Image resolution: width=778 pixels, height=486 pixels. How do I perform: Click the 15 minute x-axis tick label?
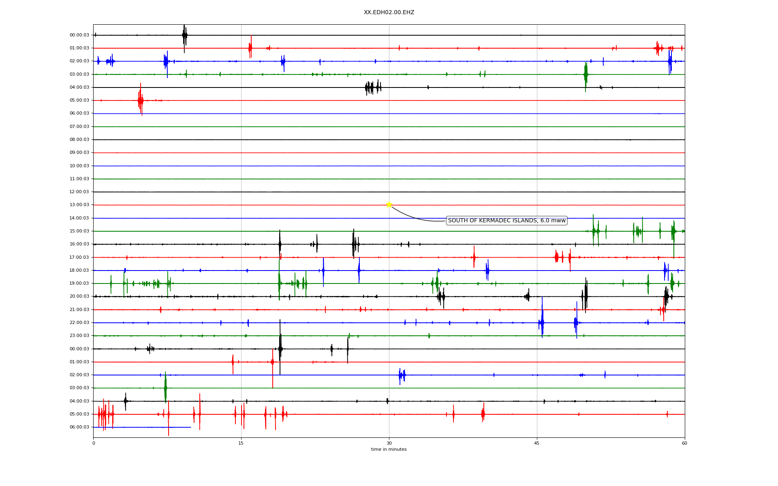point(241,443)
